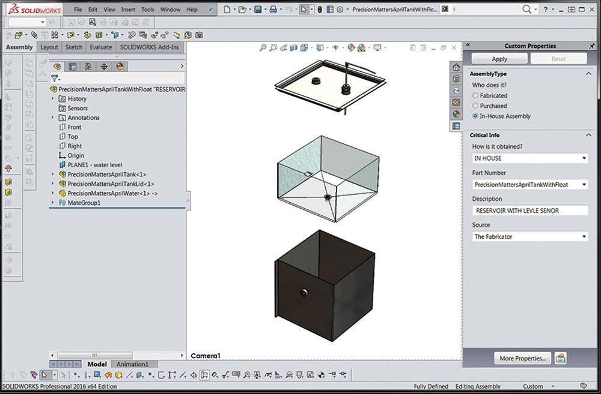Select the In-House Assembly radio button
The image size is (601, 394).
coord(475,116)
